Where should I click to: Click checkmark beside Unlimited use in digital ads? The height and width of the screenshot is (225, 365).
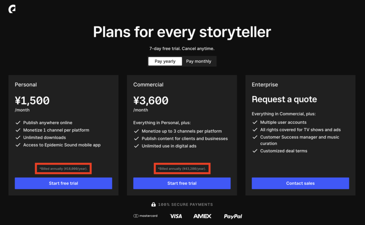coord(137,146)
